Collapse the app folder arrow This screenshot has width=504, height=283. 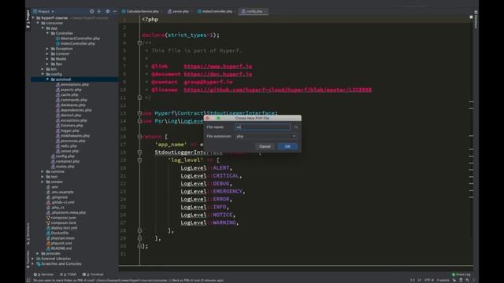click(x=43, y=28)
